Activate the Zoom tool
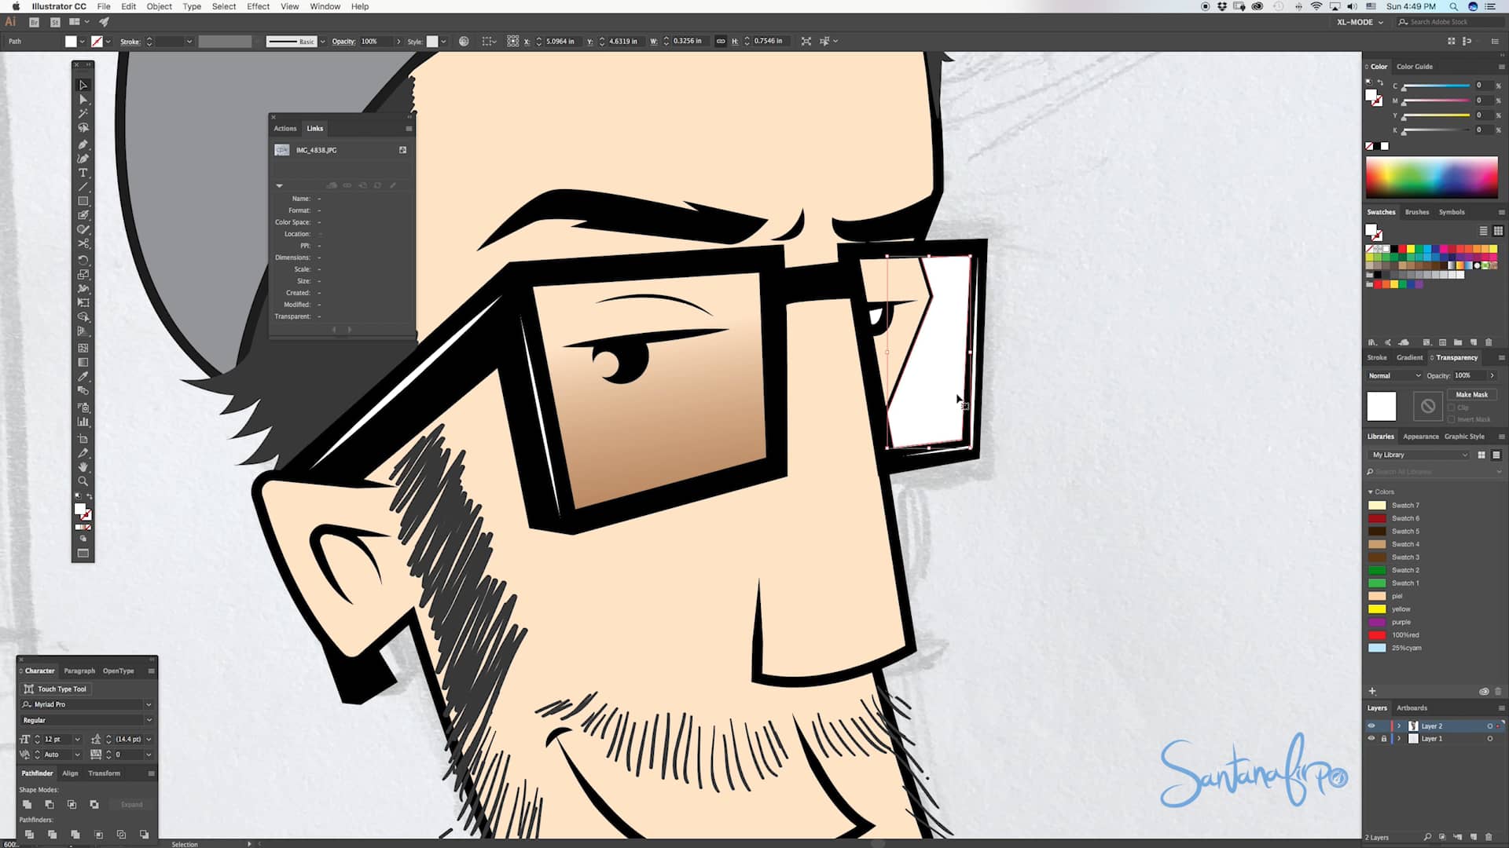Image resolution: width=1509 pixels, height=848 pixels. coord(83,481)
